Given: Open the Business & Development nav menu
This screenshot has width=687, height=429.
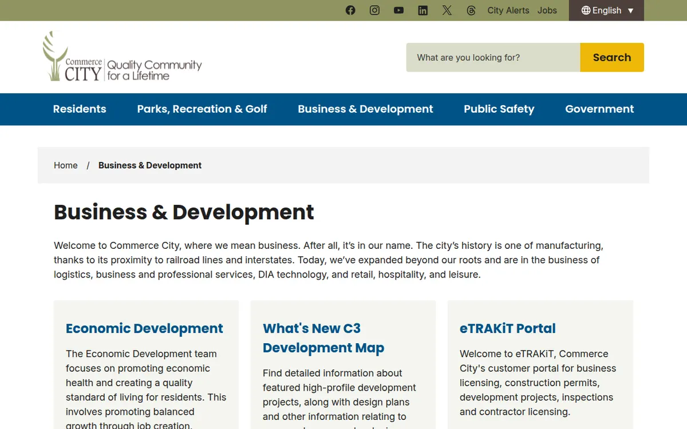Looking at the screenshot, I should (365, 109).
